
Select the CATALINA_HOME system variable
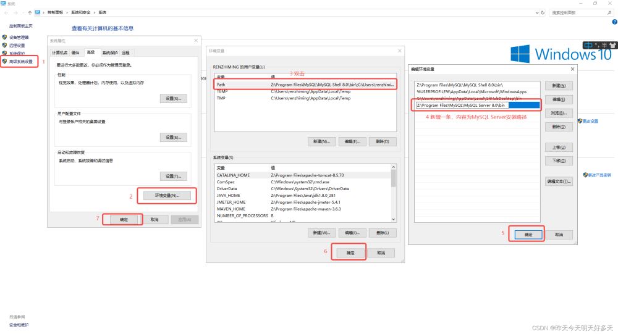click(x=303, y=175)
